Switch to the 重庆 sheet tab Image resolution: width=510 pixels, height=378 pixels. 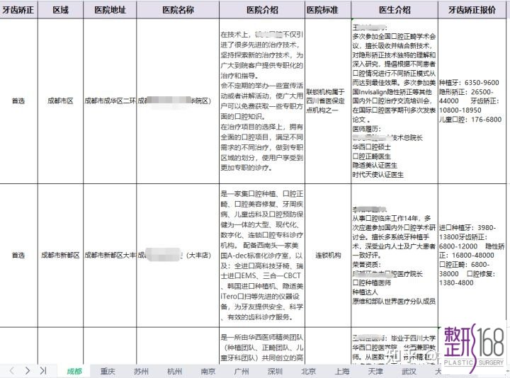108,371
